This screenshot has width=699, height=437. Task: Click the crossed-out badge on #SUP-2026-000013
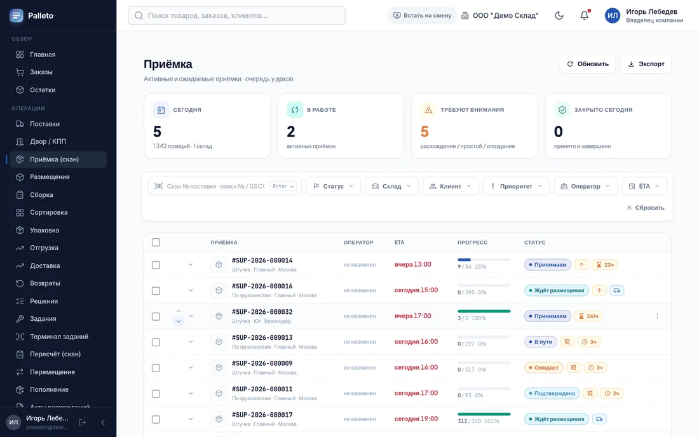pyautogui.click(x=567, y=342)
